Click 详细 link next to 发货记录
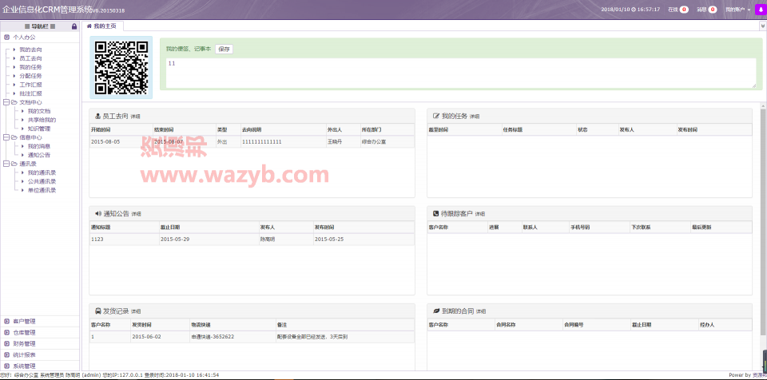Image resolution: width=767 pixels, height=380 pixels. tap(137, 311)
